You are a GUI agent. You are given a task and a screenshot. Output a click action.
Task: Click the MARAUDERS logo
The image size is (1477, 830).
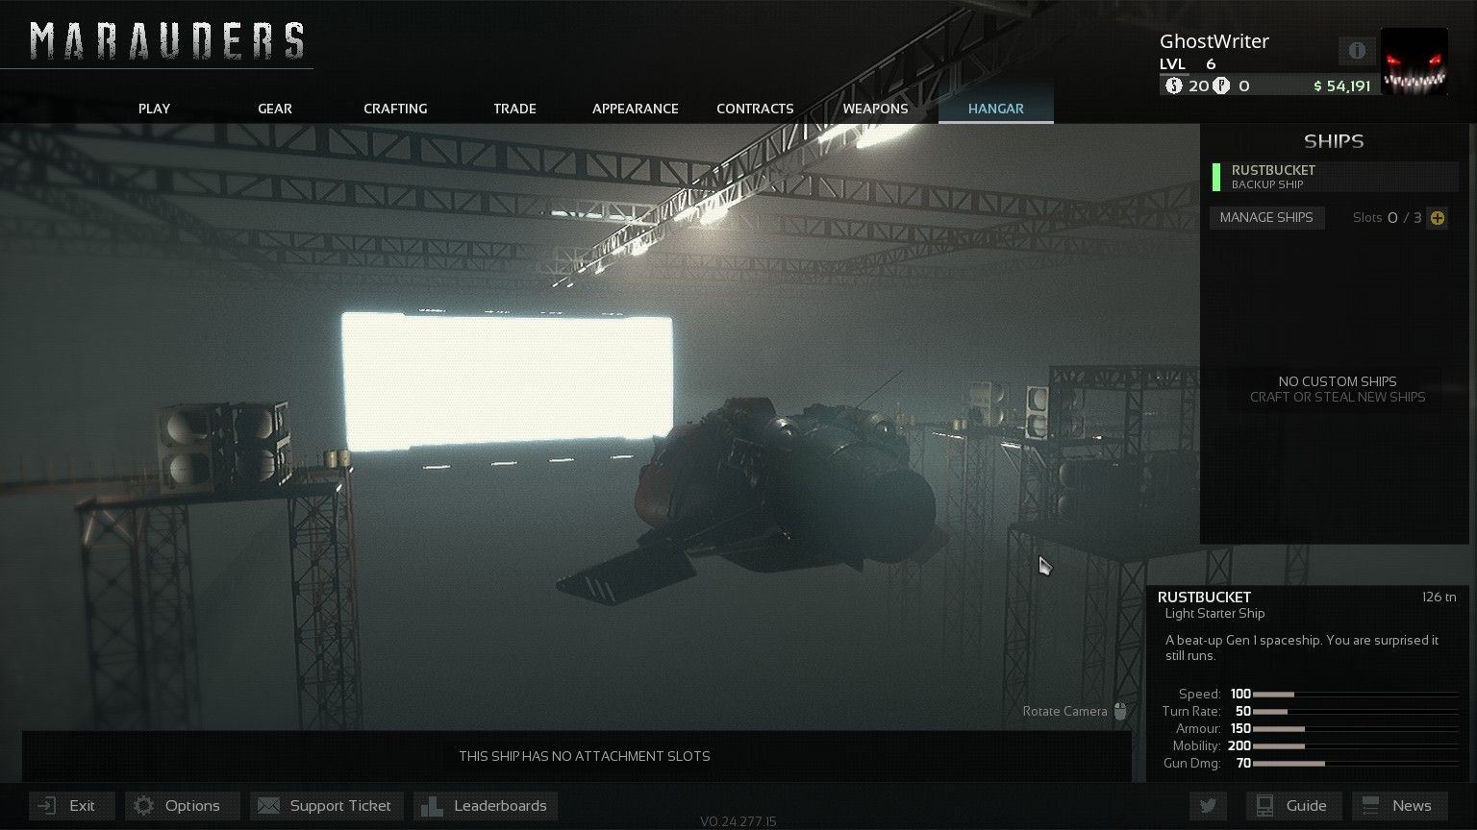[167, 41]
